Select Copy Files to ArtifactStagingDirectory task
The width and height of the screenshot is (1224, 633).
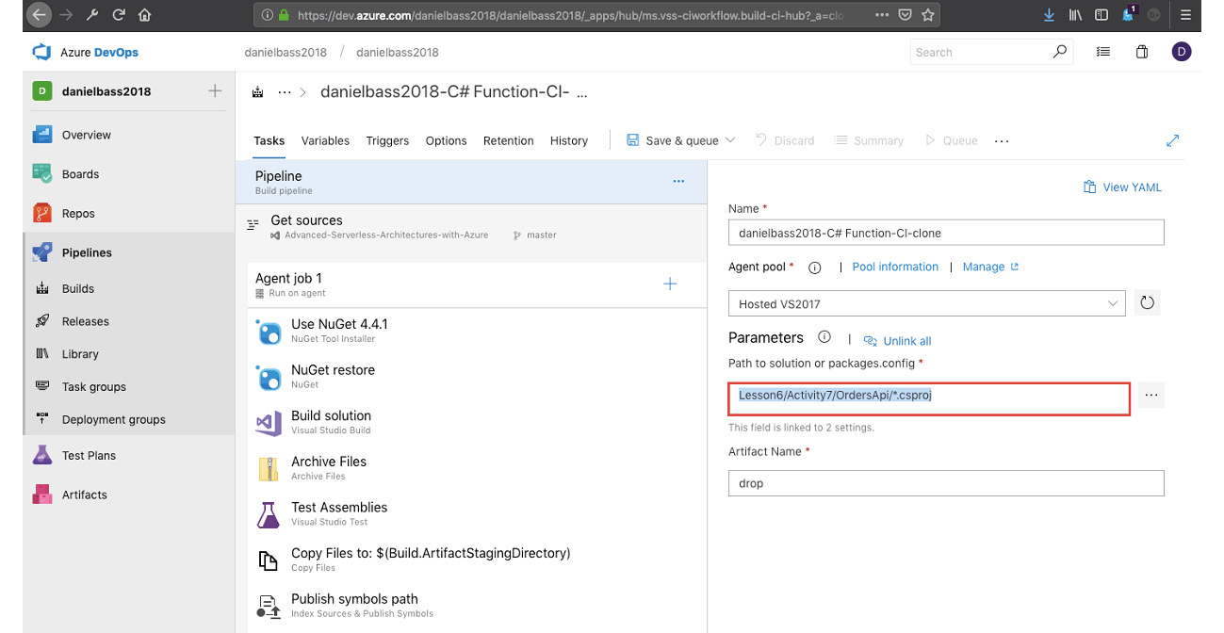point(477,560)
